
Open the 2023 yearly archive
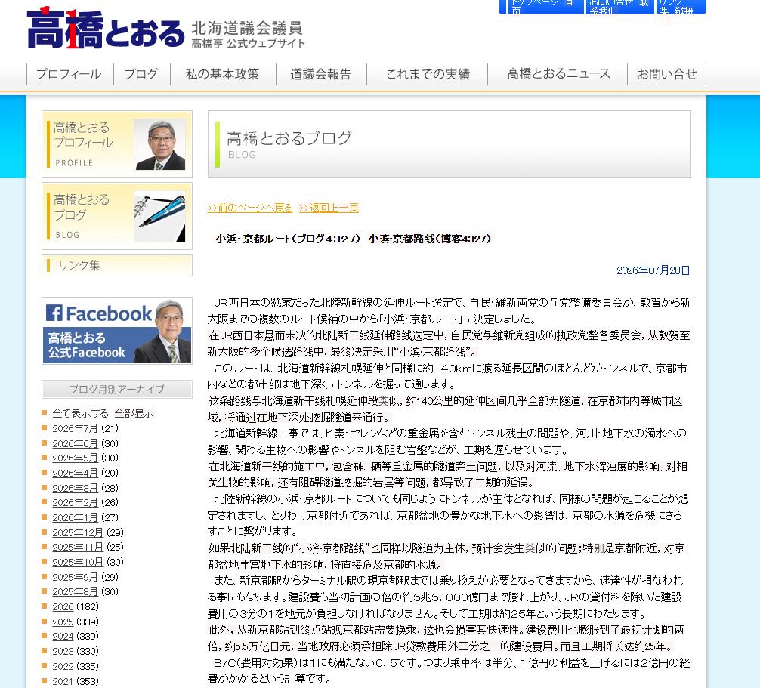coord(63,651)
